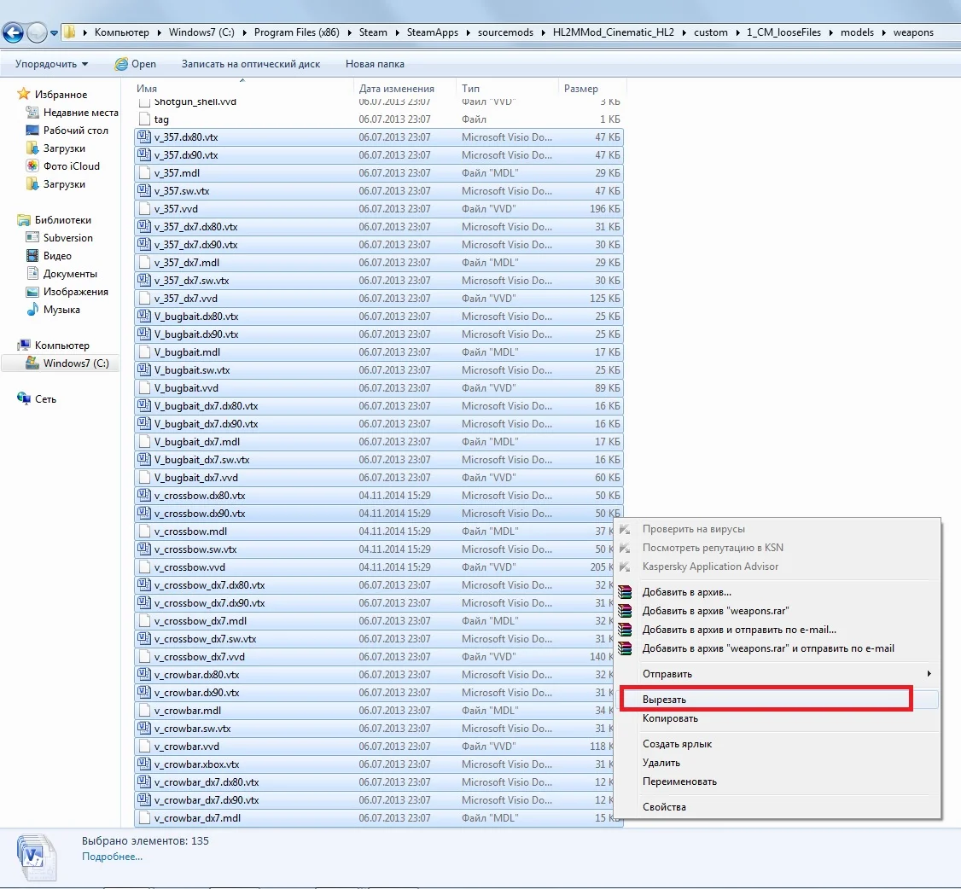Sort by the Имя column header
This screenshot has height=889, width=961.
coord(245,88)
